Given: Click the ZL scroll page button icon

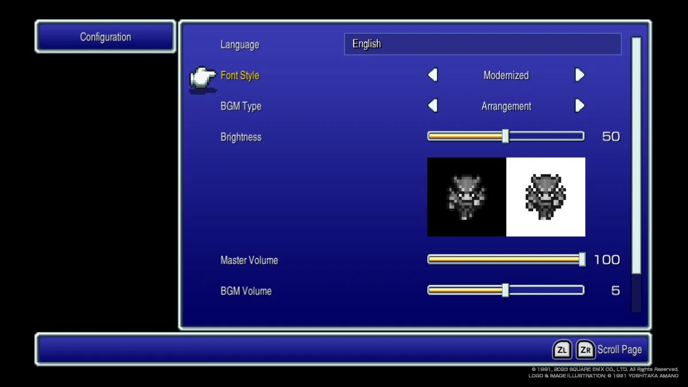Looking at the screenshot, I should pos(562,349).
